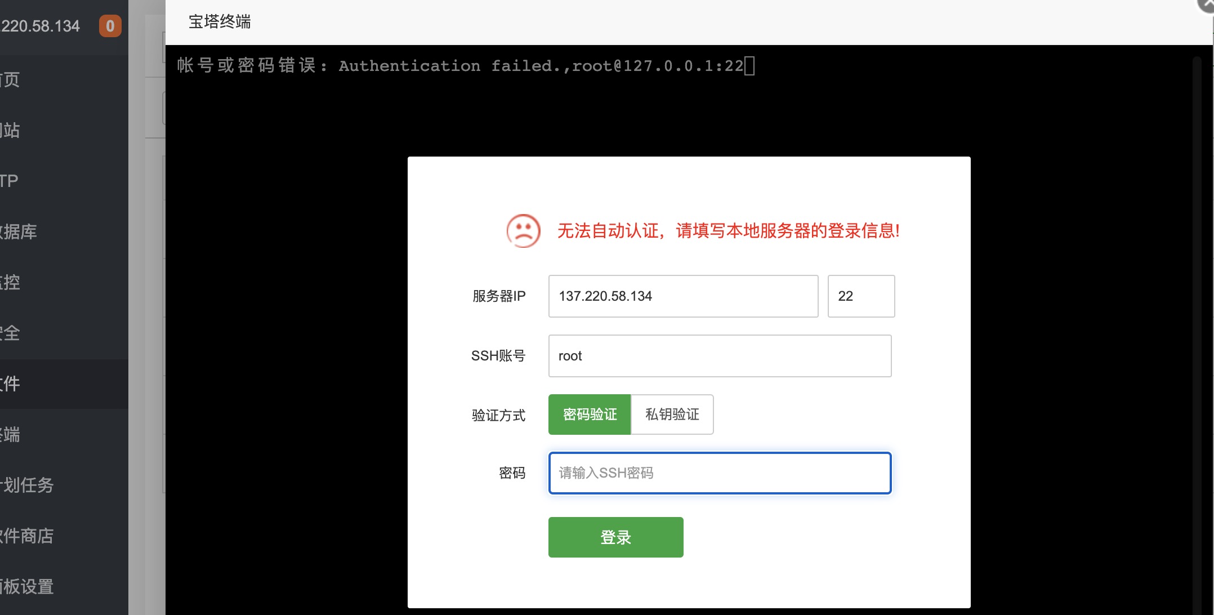Go to 计划任务 scheduled tasks in sidebar
The height and width of the screenshot is (615, 1214).
(64, 485)
